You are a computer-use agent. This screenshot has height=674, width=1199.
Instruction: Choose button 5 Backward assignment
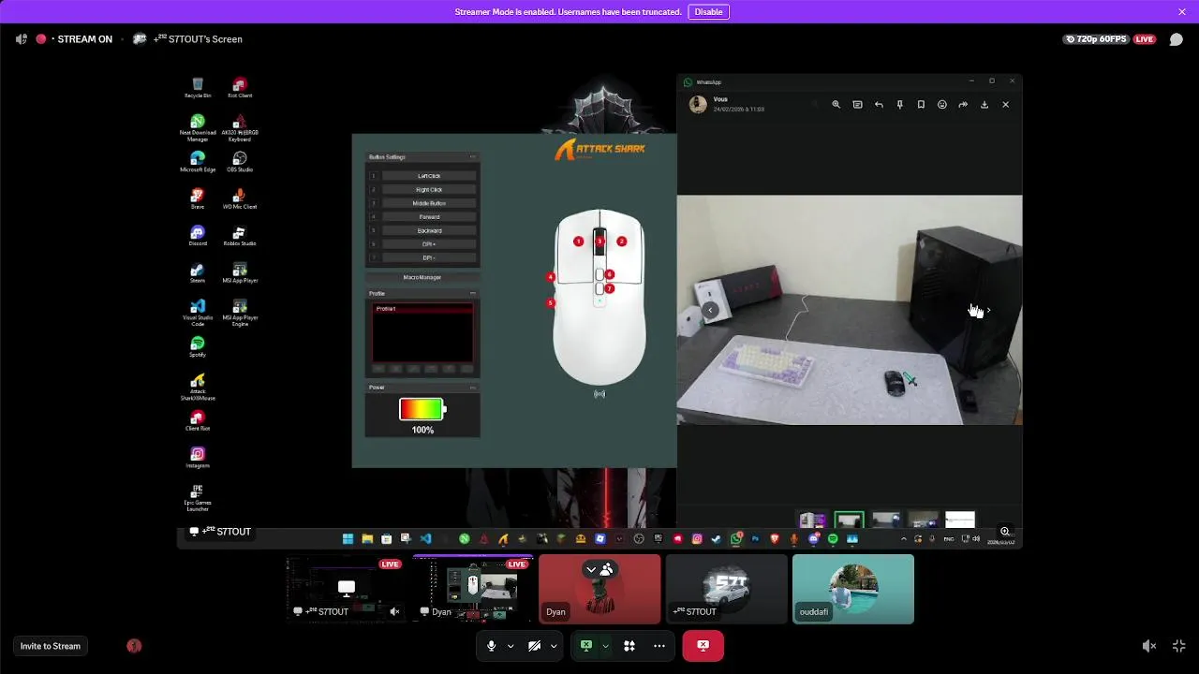click(429, 230)
